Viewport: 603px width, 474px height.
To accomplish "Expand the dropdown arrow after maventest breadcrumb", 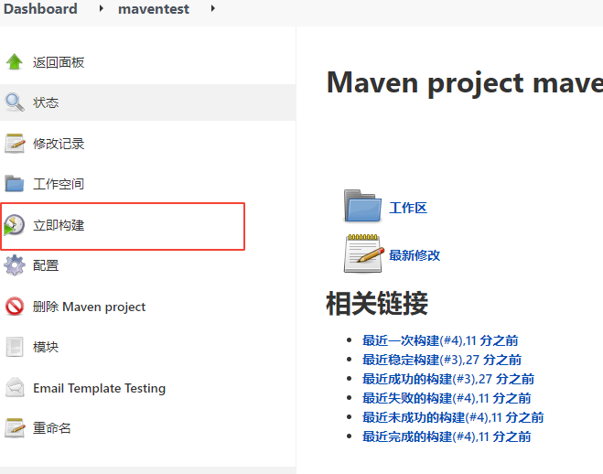I will (212, 8).
